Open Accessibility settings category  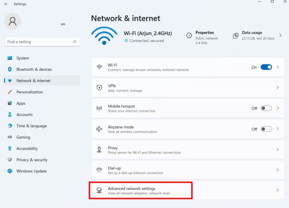point(42,148)
